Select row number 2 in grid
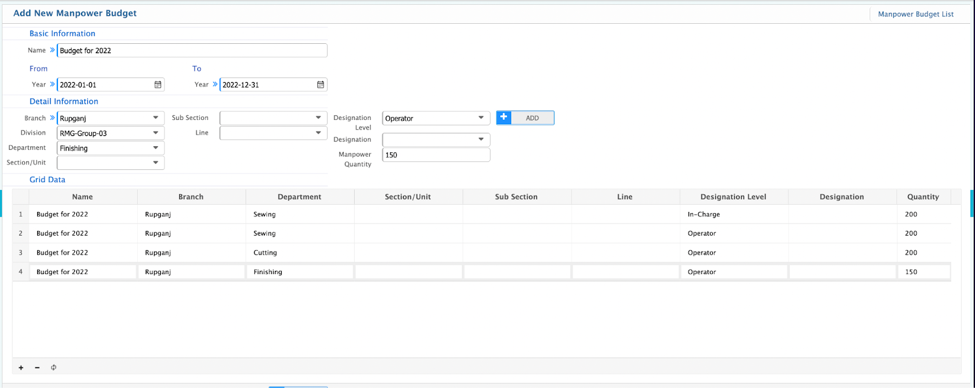 (x=21, y=233)
